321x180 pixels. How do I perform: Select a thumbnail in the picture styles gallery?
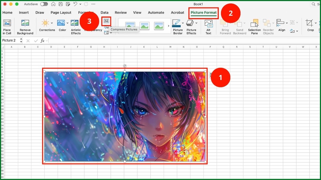click(145, 26)
